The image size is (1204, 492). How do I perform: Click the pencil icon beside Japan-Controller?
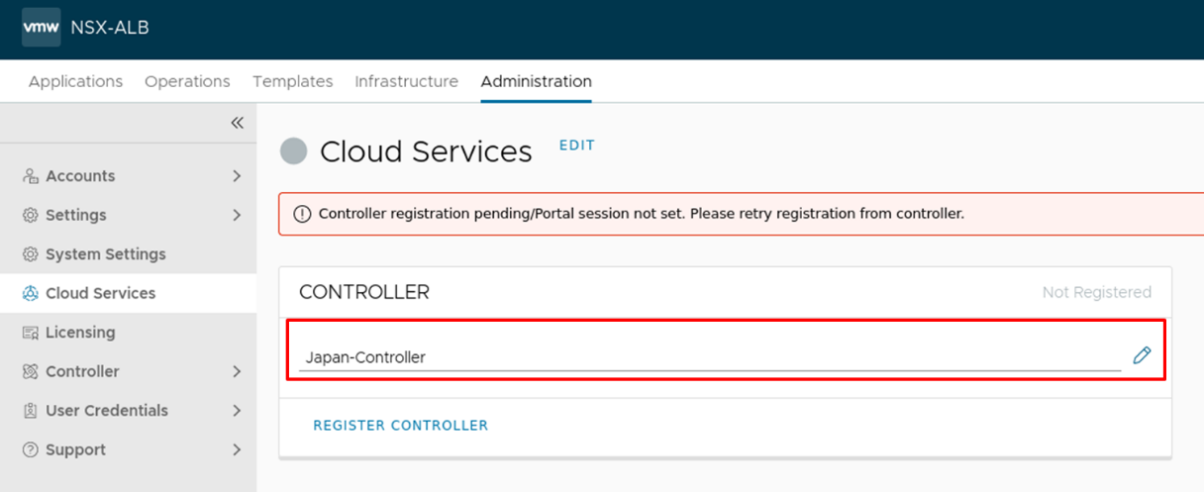1142,355
